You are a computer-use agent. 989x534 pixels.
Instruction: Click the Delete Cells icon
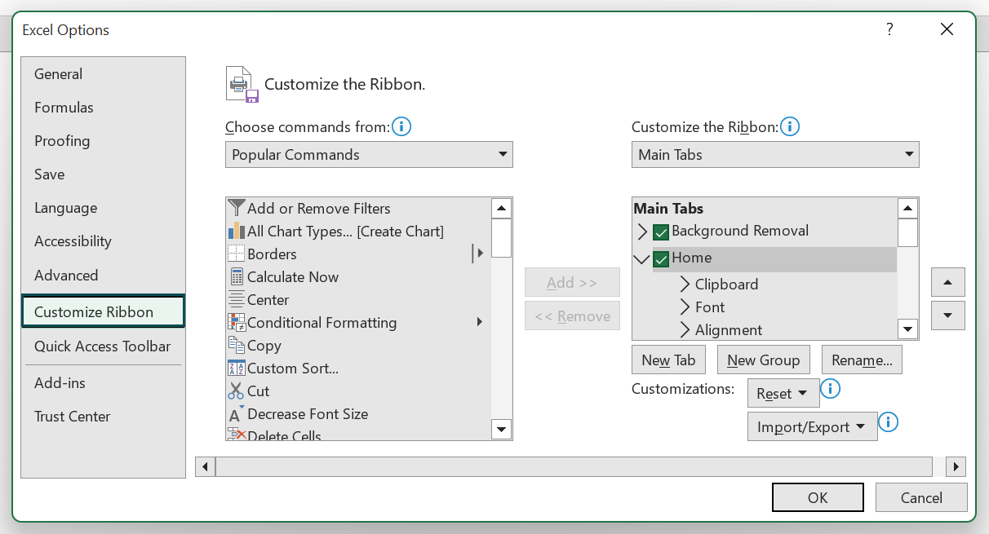pos(237,434)
